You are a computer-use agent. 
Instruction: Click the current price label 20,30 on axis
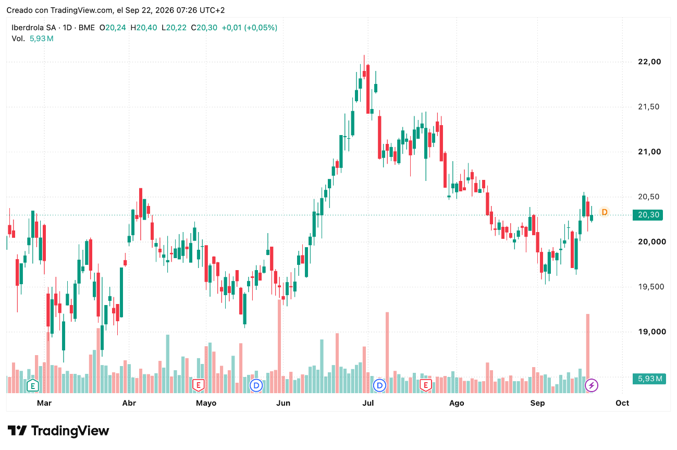pyautogui.click(x=648, y=215)
